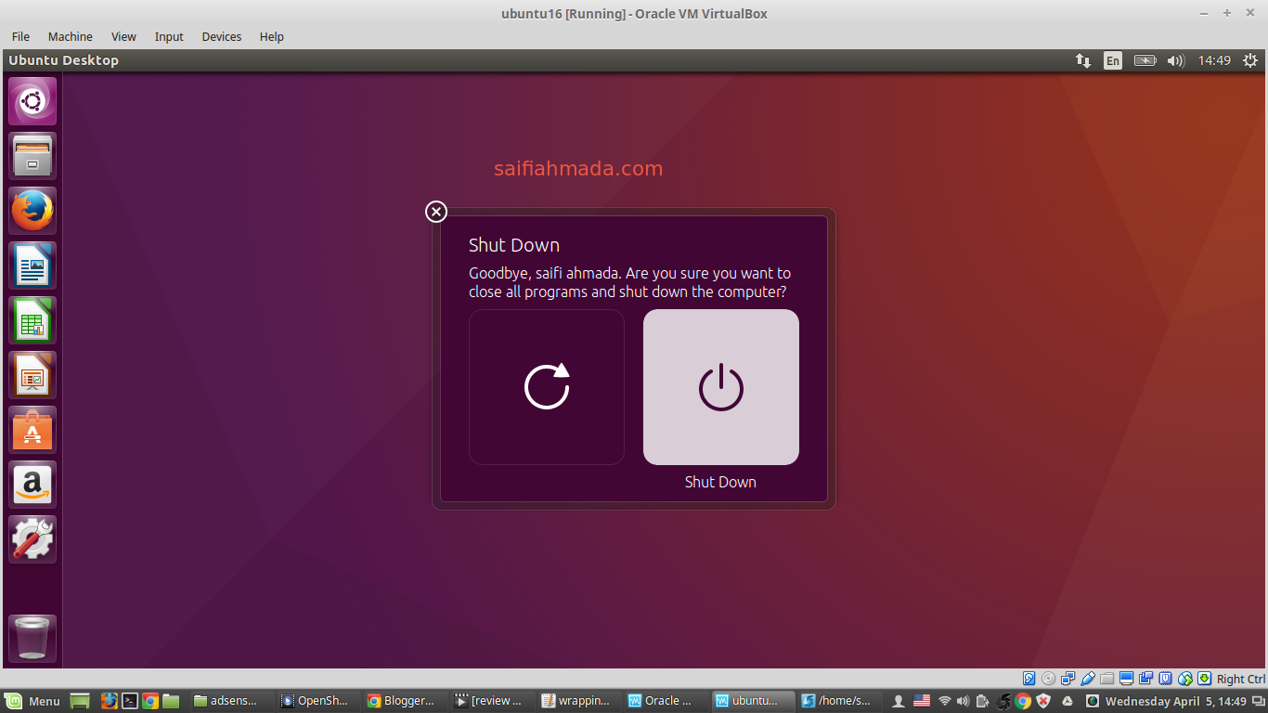Click VirtualBox display status icon
Screen dimensions: 1268x713
[1126, 679]
